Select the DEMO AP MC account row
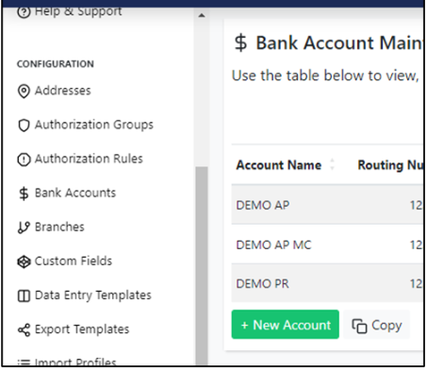Viewport: 427px width, 371px height. [x=327, y=245]
